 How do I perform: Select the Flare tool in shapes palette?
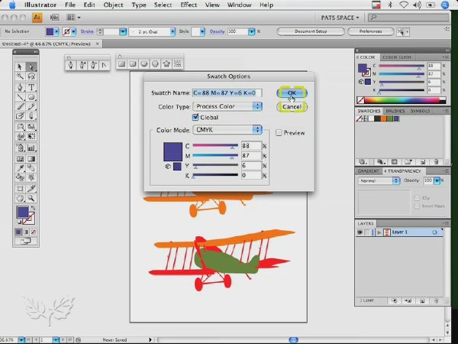coord(177,63)
